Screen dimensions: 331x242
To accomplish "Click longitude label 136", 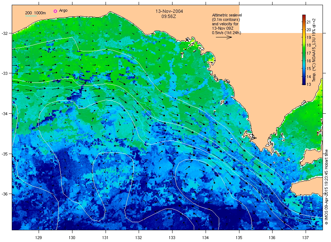I will 272,238.
